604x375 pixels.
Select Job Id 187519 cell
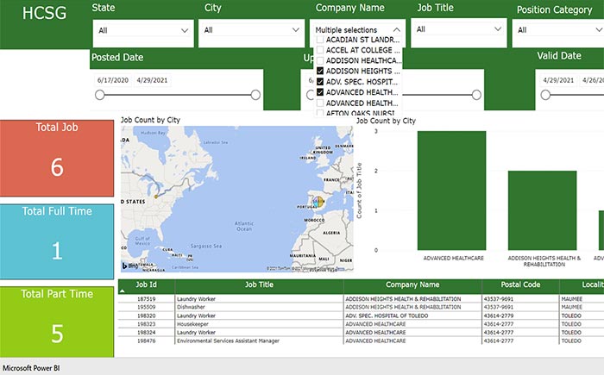click(x=147, y=299)
